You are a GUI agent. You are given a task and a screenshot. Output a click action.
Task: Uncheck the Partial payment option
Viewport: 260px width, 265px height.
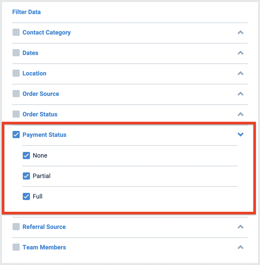point(26,176)
